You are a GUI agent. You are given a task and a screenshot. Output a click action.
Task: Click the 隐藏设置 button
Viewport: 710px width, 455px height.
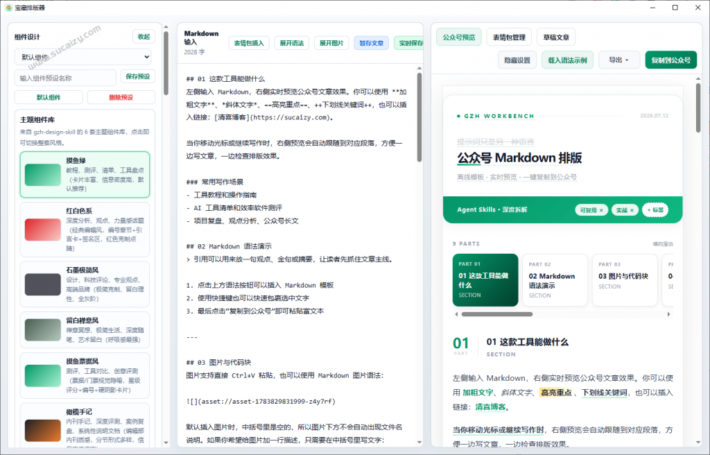tap(517, 60)
